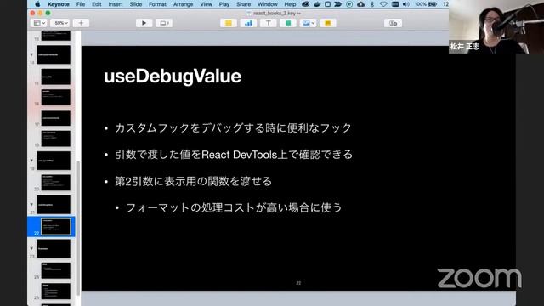Select slide 23 thumbnail in navigator
Viewport: 544px width, 306px height.
pos(54,248)
